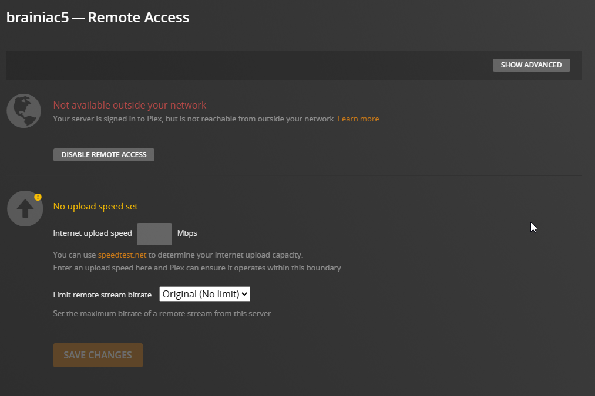
Task: Click the Save Changes button
Action: pyautogui.click(x=98, y=356)
